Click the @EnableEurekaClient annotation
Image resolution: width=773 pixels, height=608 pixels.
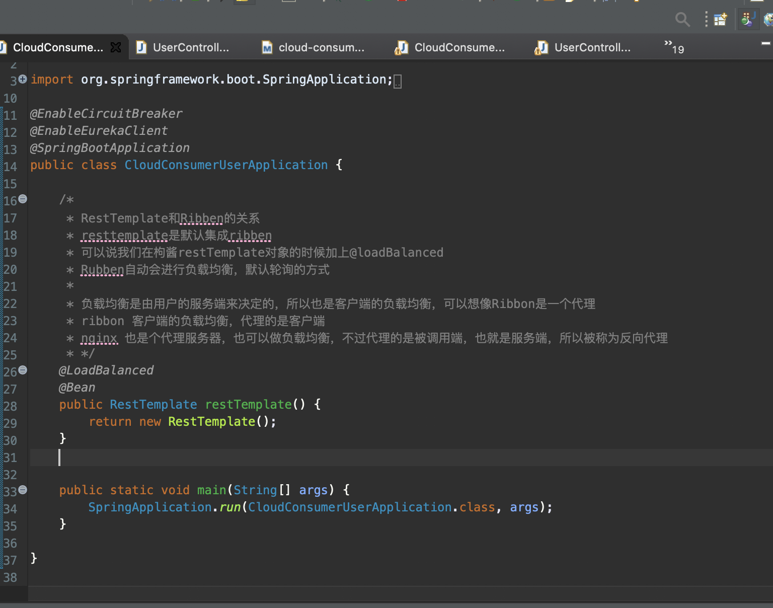[x=99, y=131]
